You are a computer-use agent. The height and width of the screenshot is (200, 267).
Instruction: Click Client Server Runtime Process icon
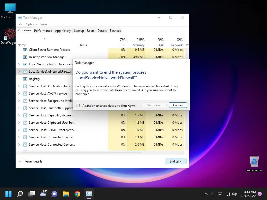point(25,50)
